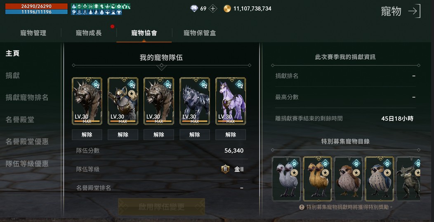Click the plus icon to buy diamonds
This screenshot has width=434, height=222.
tap(212, 9)
